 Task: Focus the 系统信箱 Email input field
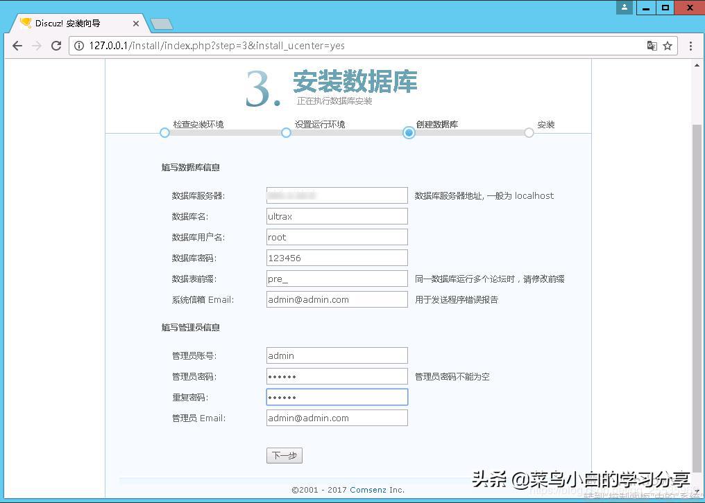point(337,299)
